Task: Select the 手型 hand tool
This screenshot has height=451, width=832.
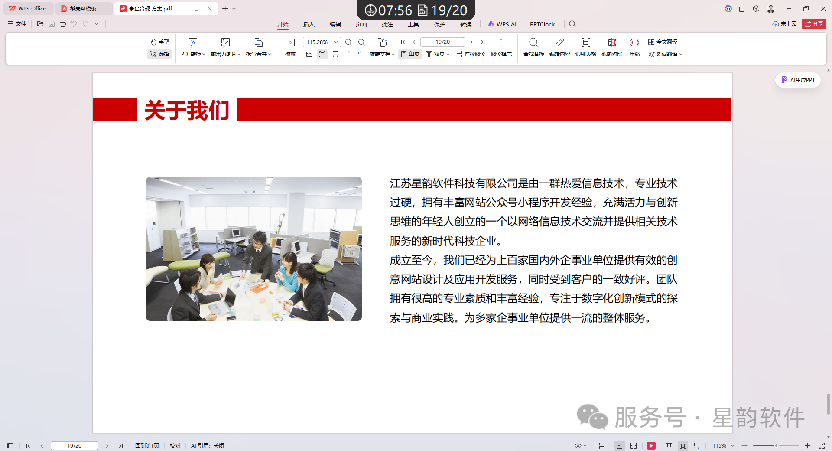Action: [x=160, y=42]
